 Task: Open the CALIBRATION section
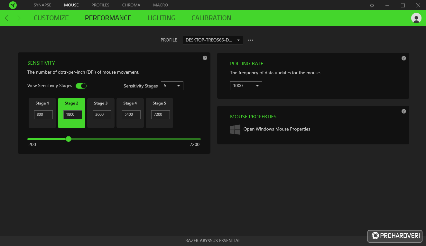coord(211,18)
